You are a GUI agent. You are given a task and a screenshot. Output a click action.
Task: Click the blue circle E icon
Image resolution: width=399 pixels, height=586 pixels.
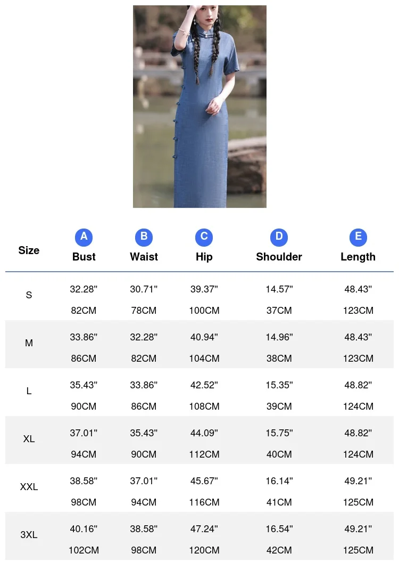click(358, 237)
